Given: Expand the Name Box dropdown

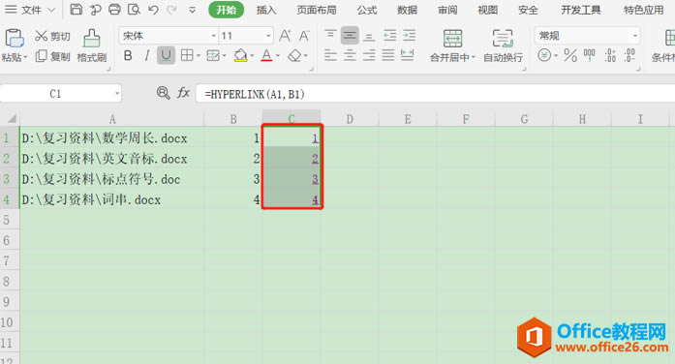Looking at the screenshot, I should click(116, 94).
